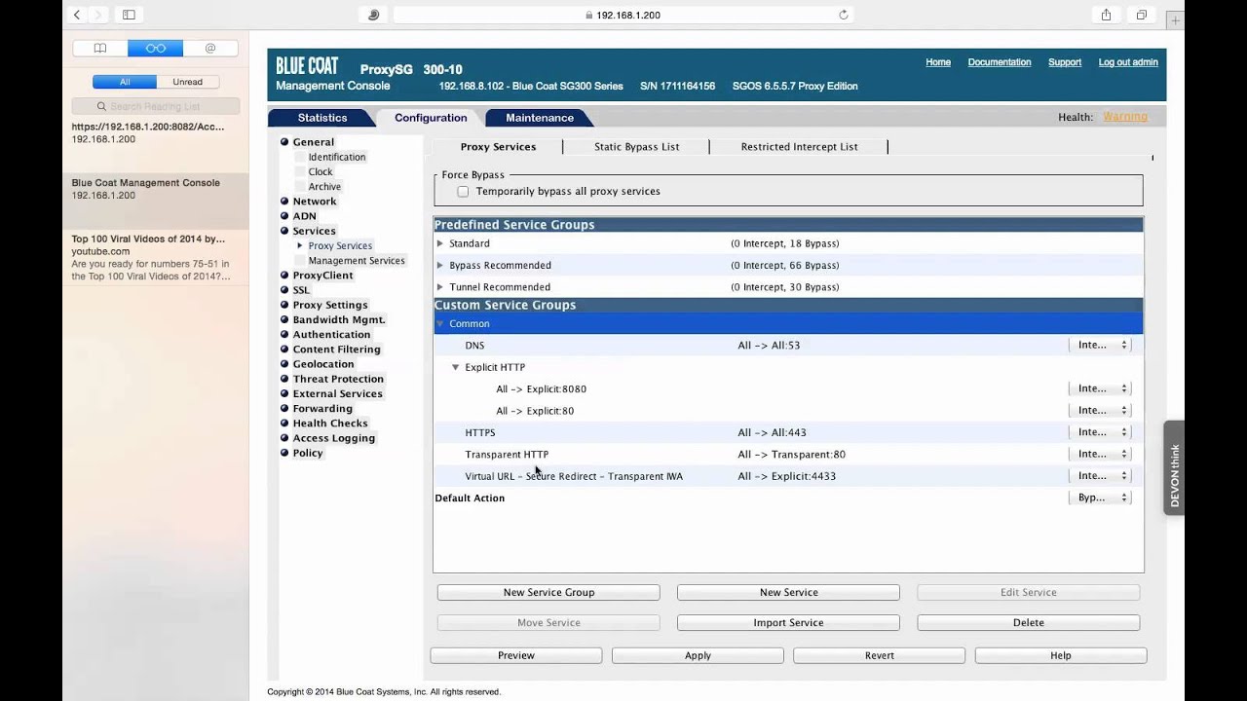
Task: Select the Configuration tab
Action: (x=431, y=118)
